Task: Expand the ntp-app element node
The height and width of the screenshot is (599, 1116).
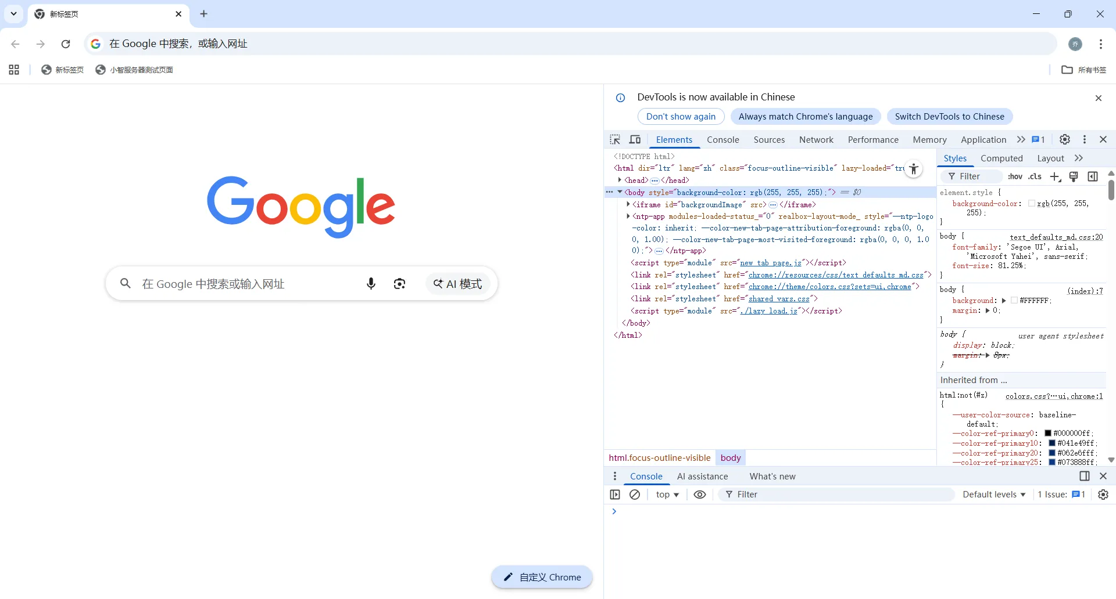Action: coord(628,216)
